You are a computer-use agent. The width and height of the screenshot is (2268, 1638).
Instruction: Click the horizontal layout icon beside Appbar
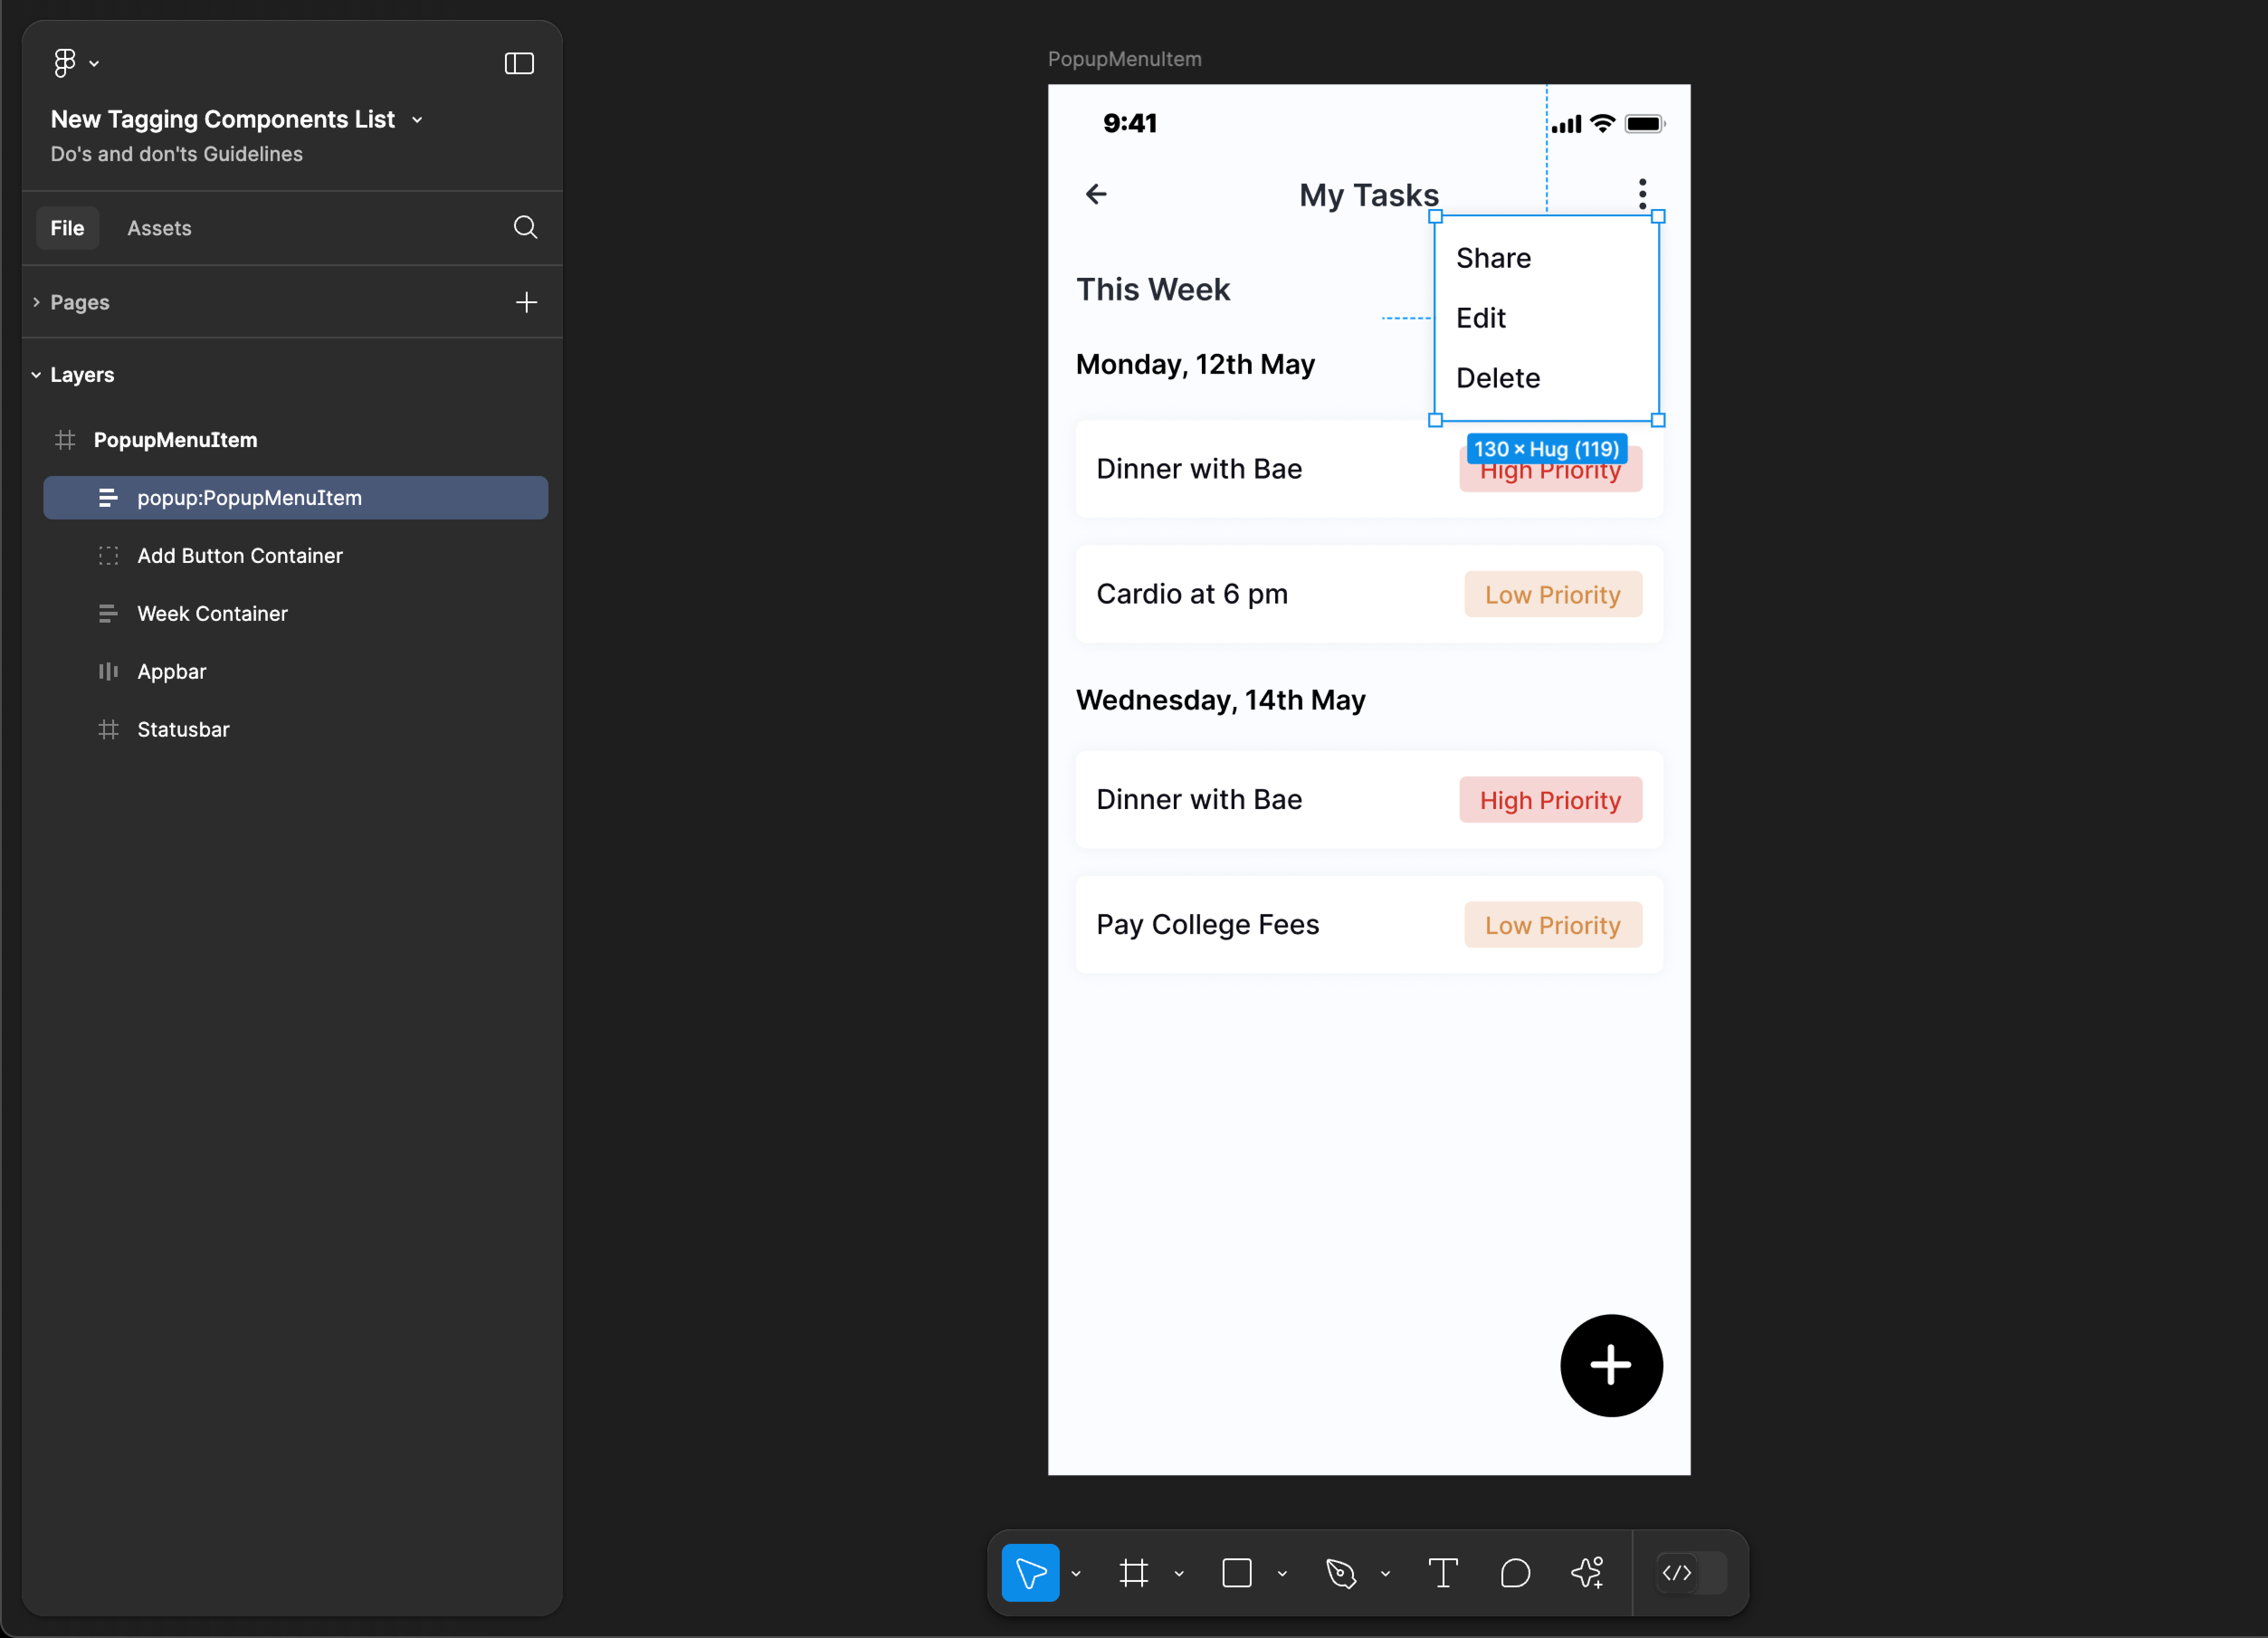tap(108, 672)
